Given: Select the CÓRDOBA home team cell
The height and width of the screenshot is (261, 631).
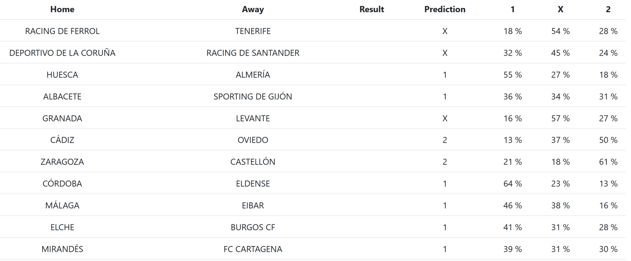Looking at the screenshot, I should 62,184.
